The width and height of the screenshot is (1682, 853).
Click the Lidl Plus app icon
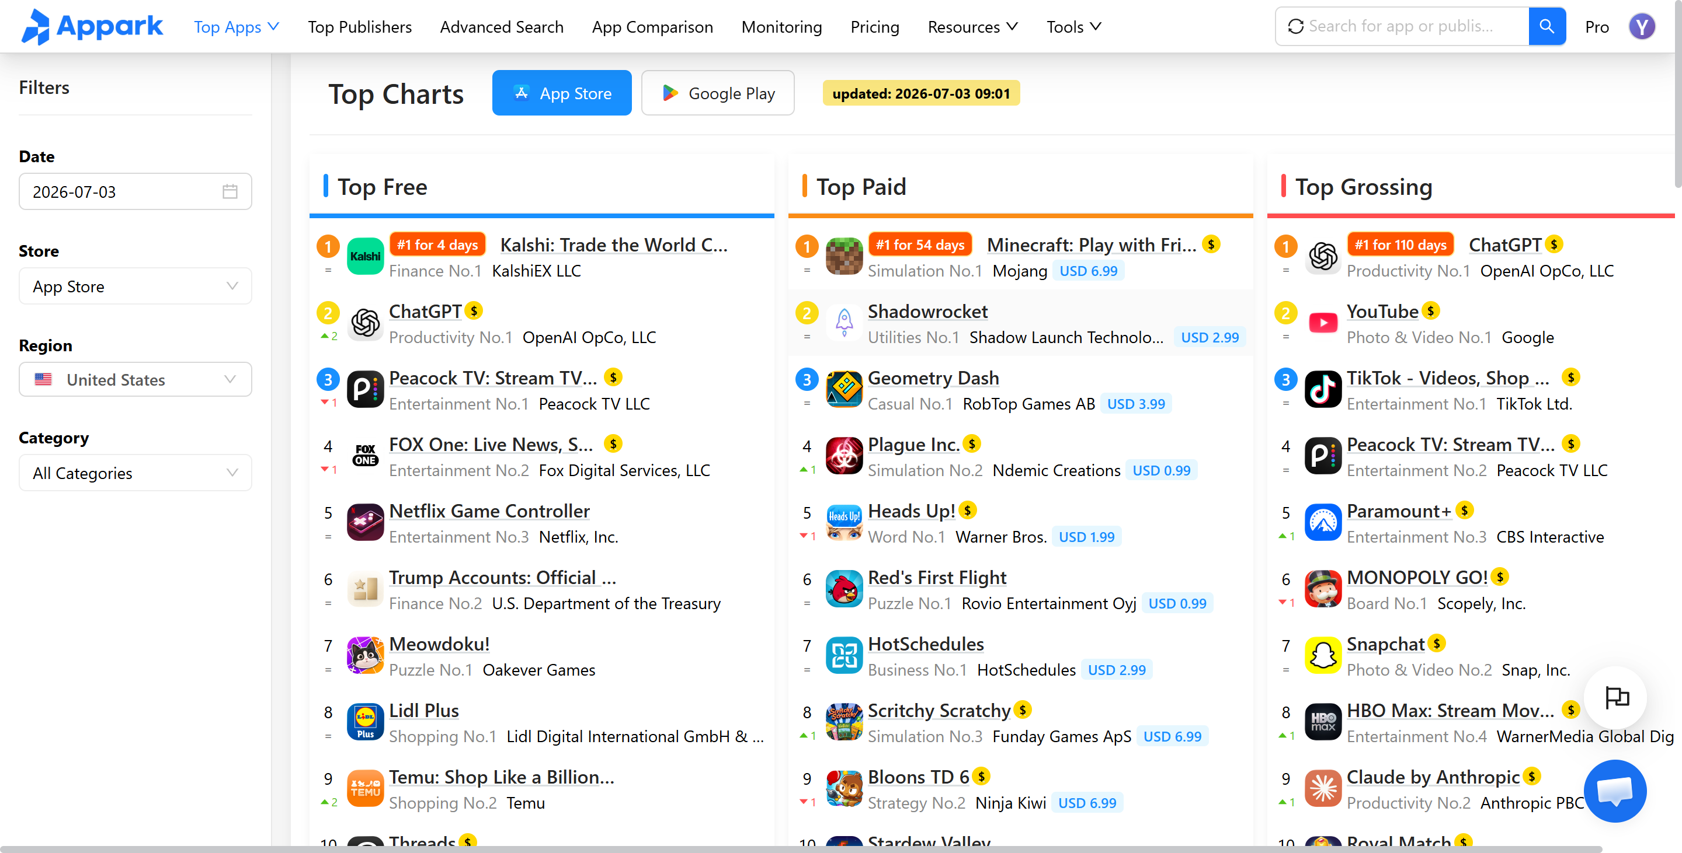[x=365, y=722]
